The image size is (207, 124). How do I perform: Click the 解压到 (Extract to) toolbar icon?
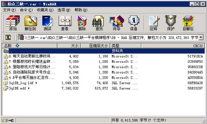pos(30,21)
